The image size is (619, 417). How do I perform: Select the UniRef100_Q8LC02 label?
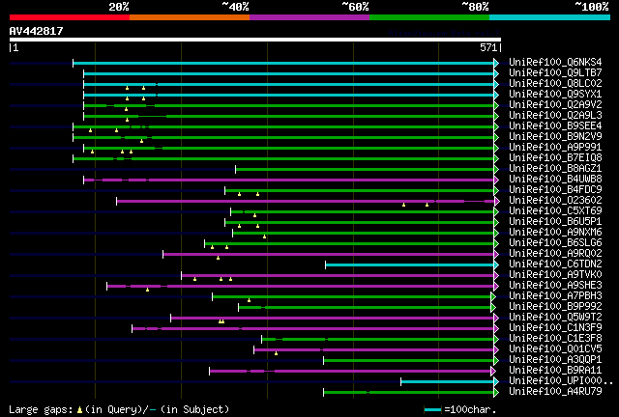pos(555,84)
